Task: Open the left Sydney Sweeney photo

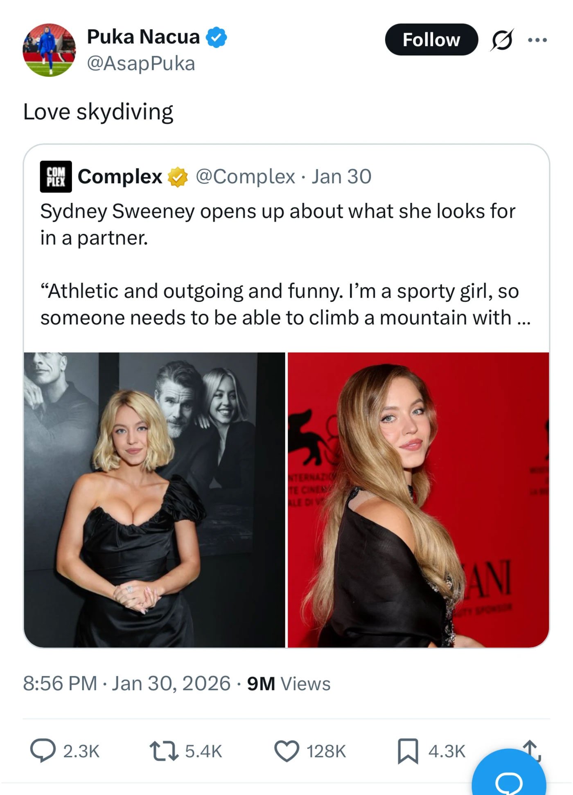Action: click(153, 503)
